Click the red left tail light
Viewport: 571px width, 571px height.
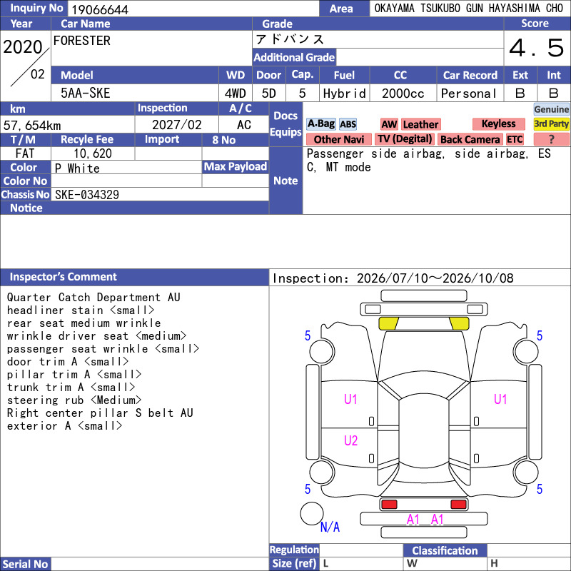click(389, 505)
